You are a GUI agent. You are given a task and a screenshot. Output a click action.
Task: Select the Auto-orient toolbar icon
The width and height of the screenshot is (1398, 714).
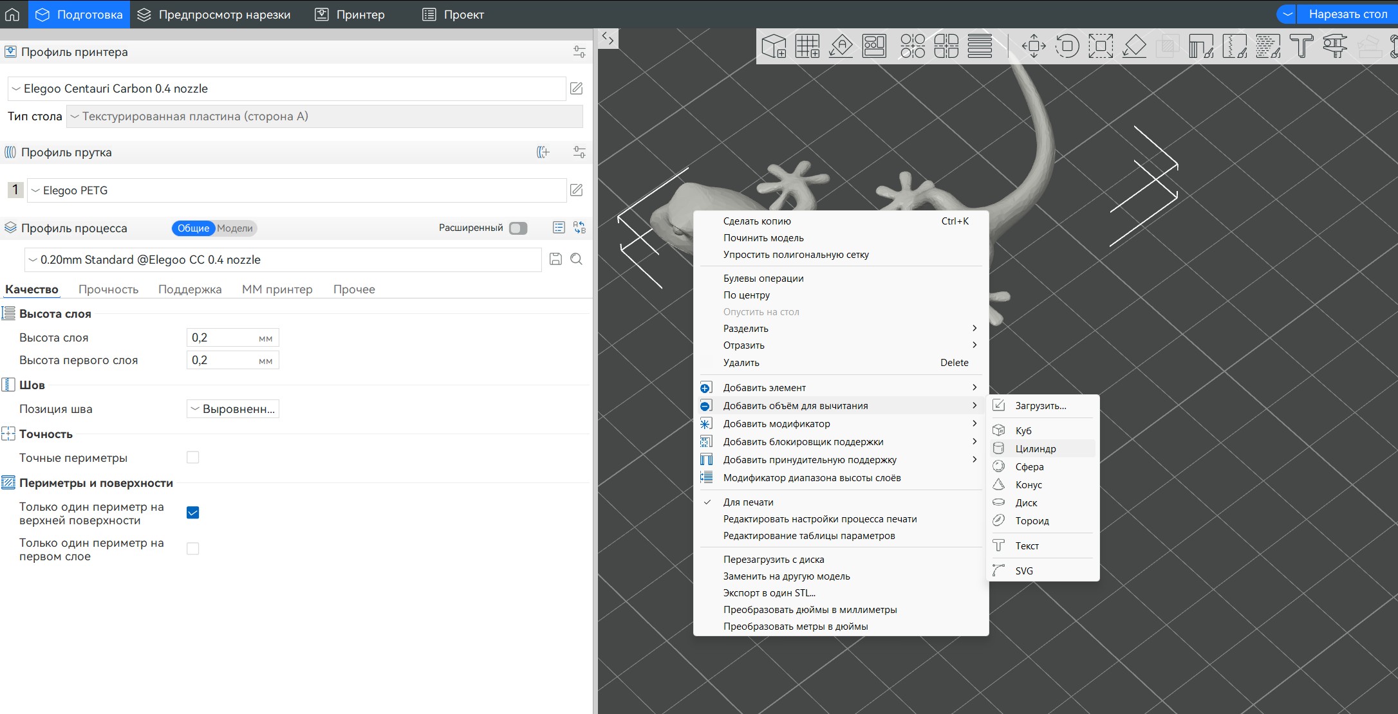[841, 46]
